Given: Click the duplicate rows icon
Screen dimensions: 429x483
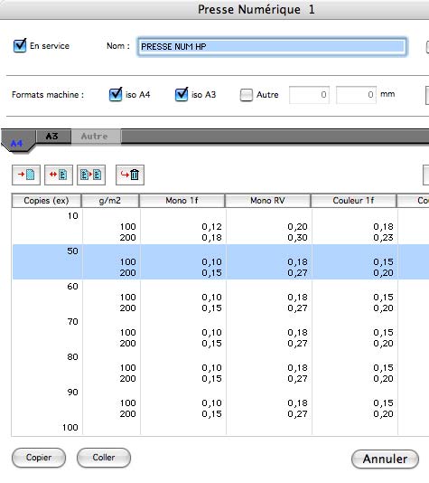Looking at the screenshot, I should tap(91, 175).
